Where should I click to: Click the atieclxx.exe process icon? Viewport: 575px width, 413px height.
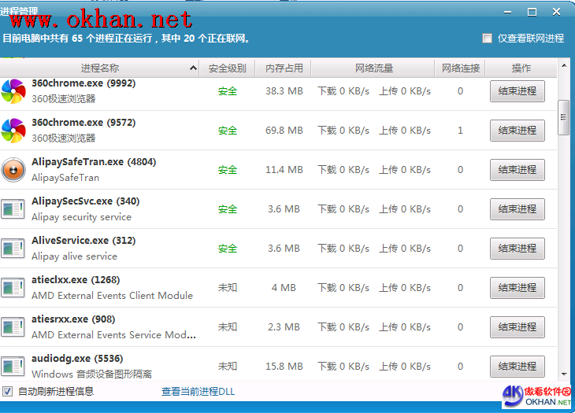pos(13,288)
